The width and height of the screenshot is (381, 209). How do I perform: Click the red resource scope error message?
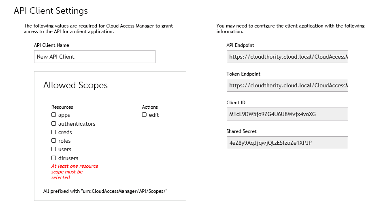pos(74,172)
